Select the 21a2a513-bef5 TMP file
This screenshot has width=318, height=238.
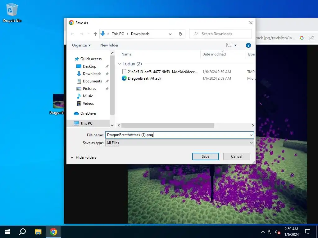pyautogui.click(x=162, y=72)
